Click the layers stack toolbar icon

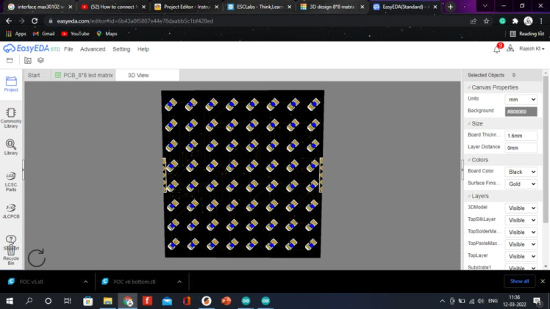[x=40, y=60]
